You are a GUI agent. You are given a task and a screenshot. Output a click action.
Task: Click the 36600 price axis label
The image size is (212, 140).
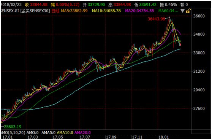click(199, 16)
